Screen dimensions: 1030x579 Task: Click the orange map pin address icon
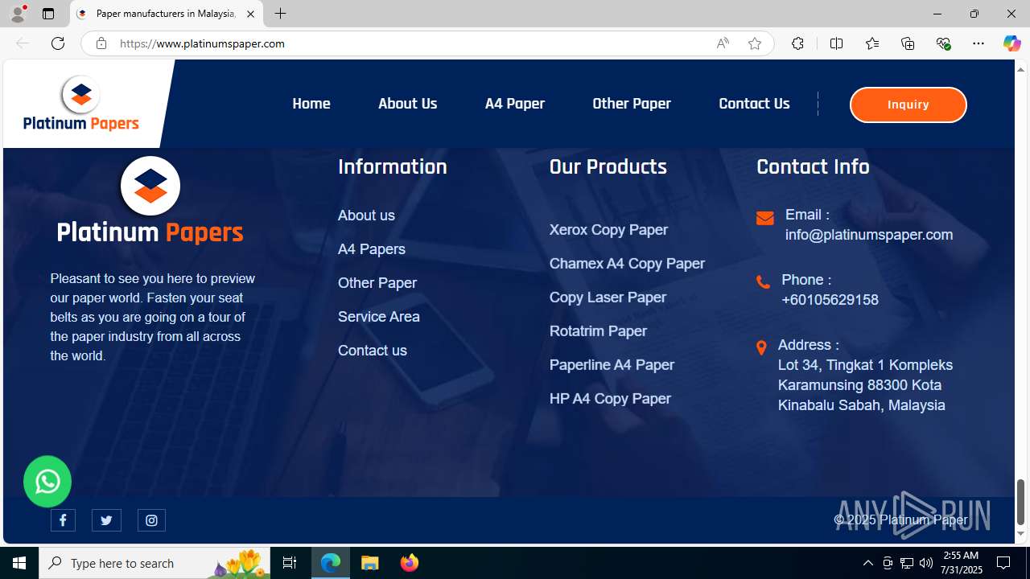click(x=761, y=348)
